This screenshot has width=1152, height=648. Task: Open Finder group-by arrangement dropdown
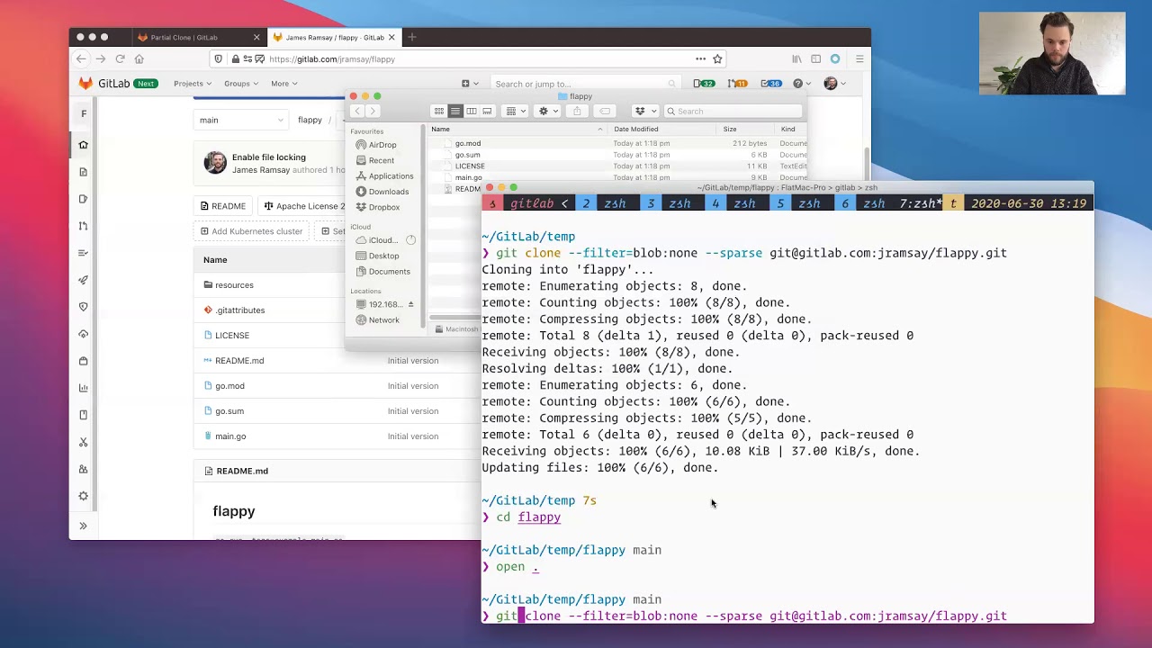pyautogui.click(x=515, y=112)
